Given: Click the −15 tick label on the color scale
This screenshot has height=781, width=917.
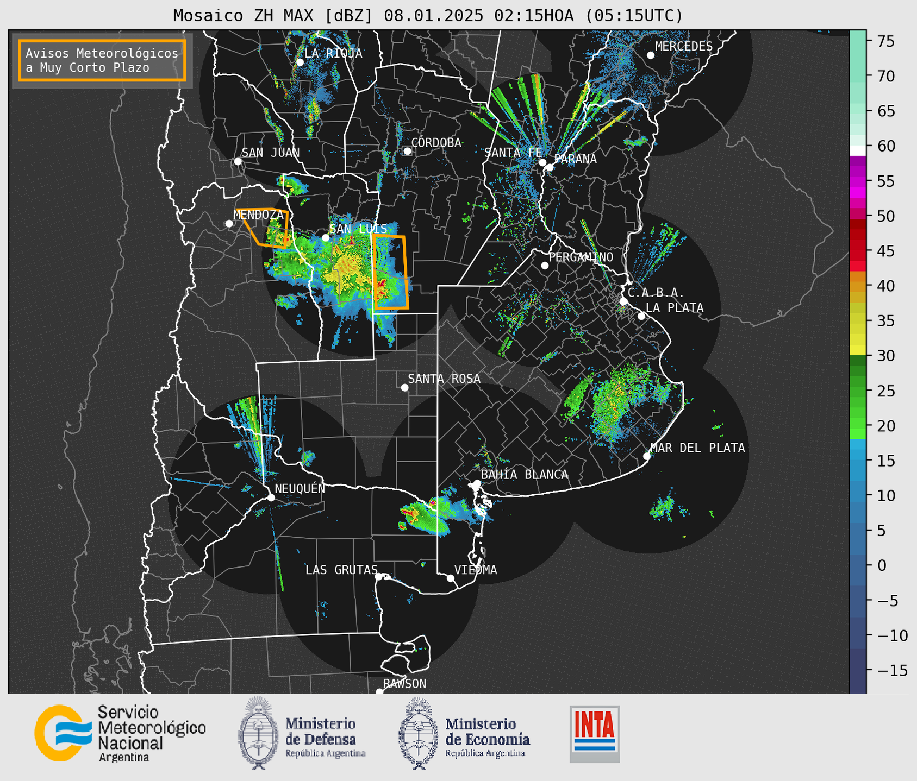Looking at the screenshot, I should pos(892,670).
